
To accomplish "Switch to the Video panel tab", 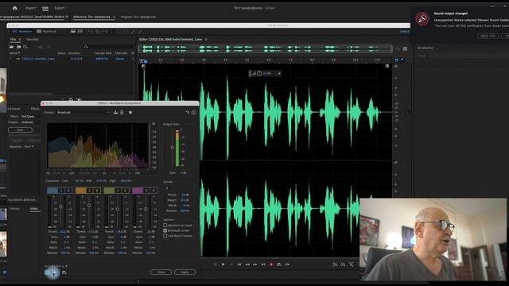I will pos(33,209).
